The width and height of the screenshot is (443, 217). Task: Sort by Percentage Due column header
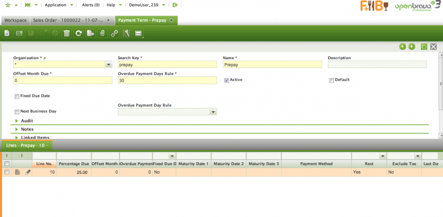pos(74,164)
